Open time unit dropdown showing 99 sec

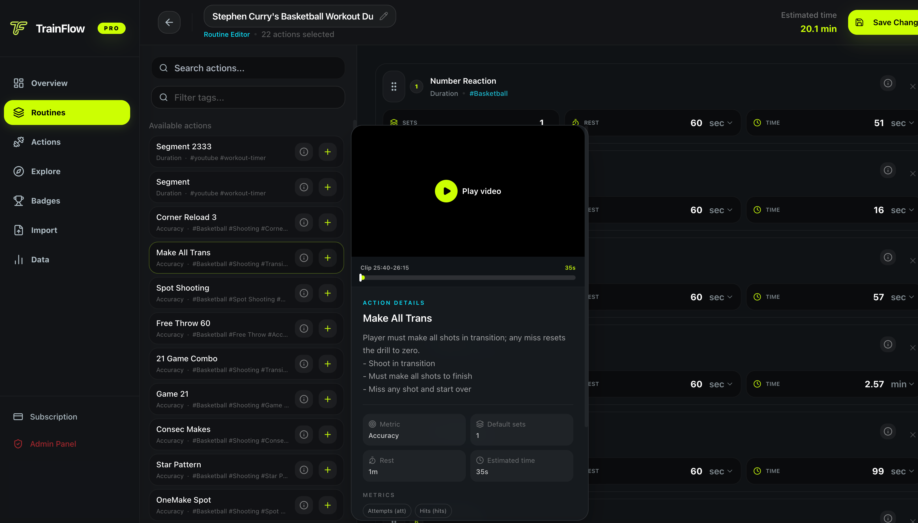click(902, 471)
